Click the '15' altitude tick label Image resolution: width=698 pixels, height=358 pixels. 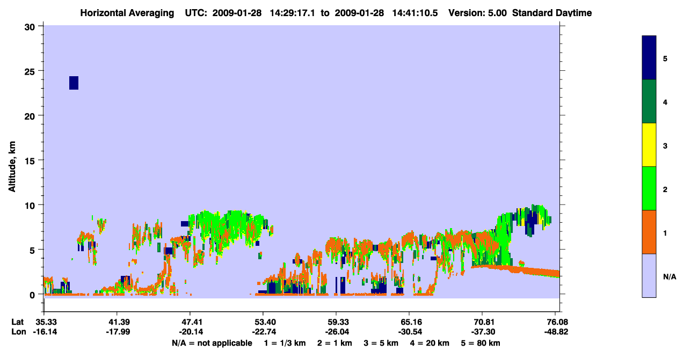pos(31,160)
